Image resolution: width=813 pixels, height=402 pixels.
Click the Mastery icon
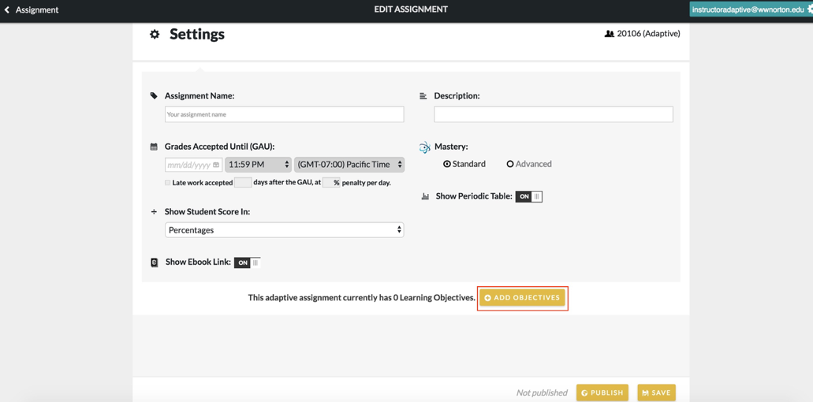click(x=424, y=147)
